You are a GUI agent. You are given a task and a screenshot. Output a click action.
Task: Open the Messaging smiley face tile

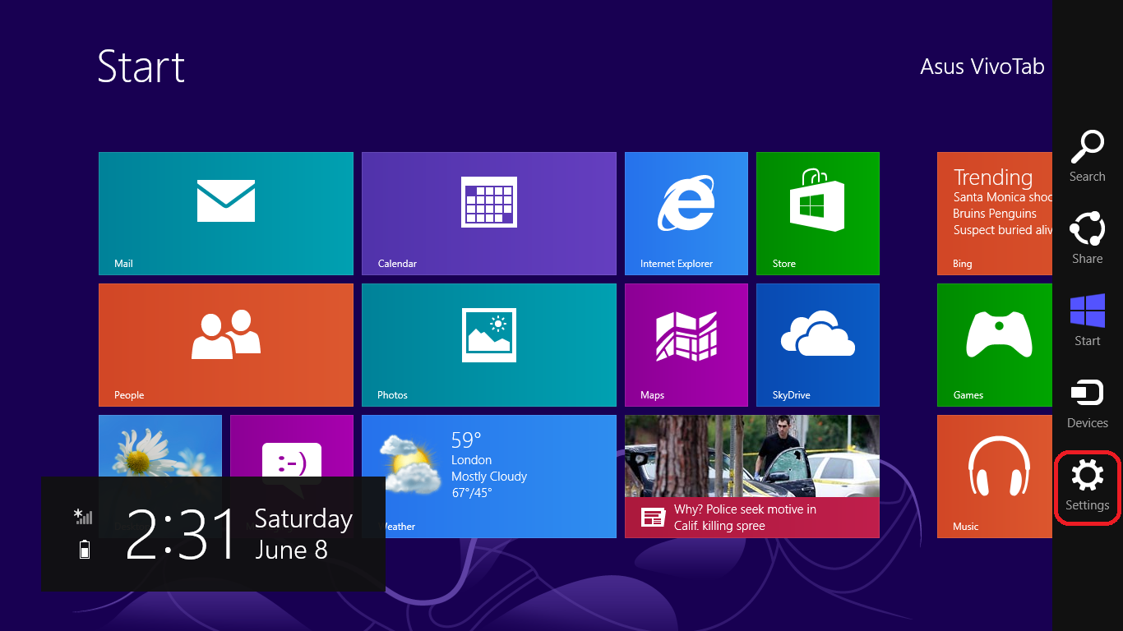pyautogui.click(x=291, y=445)
